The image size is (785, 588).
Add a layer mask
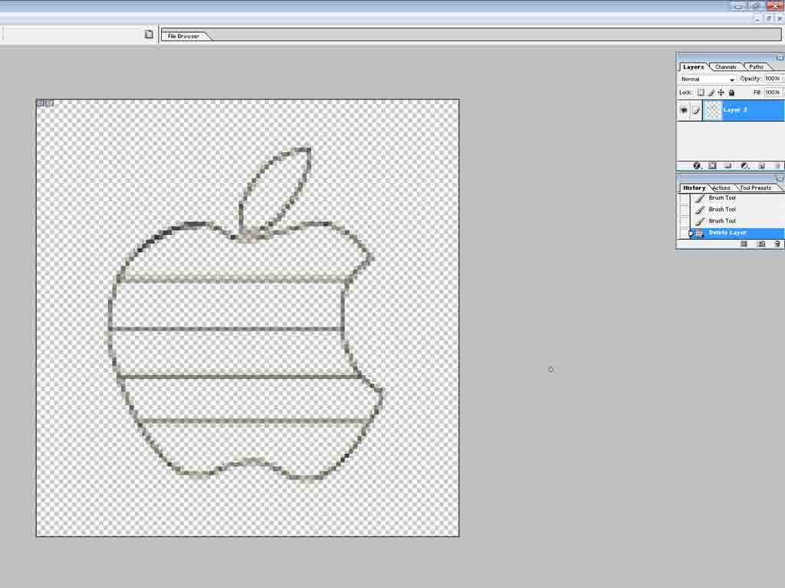click(712, 165)
